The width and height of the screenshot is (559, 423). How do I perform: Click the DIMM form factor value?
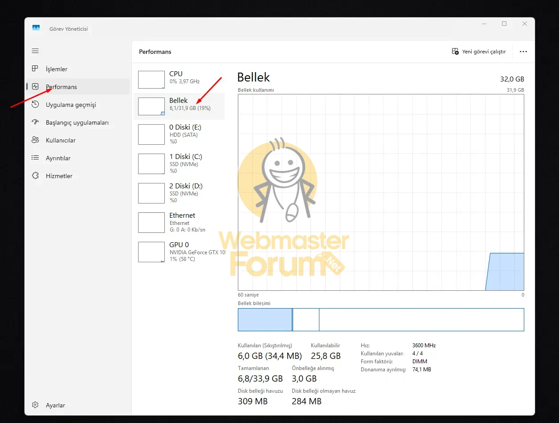coord(420,362)
